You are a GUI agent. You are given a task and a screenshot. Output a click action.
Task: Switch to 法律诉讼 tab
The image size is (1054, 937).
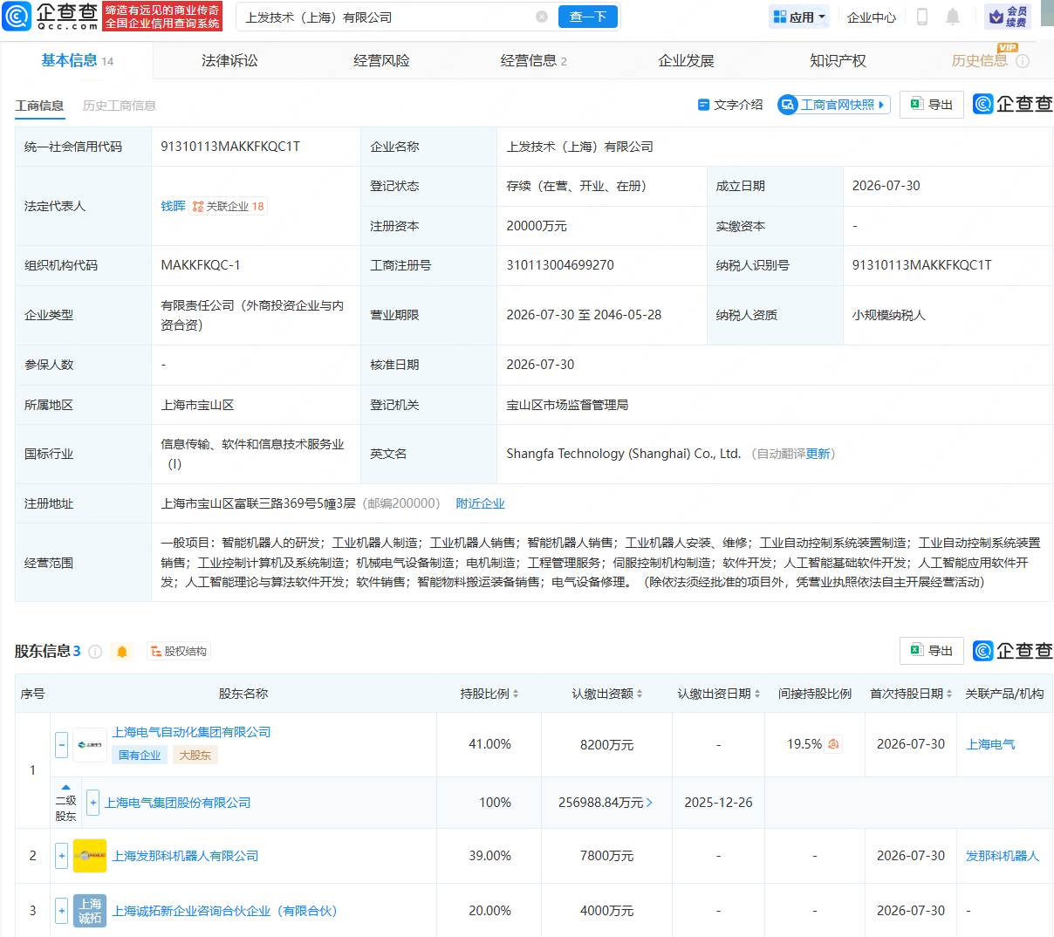(229, 60)
